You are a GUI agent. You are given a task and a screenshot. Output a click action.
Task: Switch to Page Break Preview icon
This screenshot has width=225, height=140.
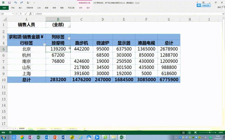tap(195, 133)
